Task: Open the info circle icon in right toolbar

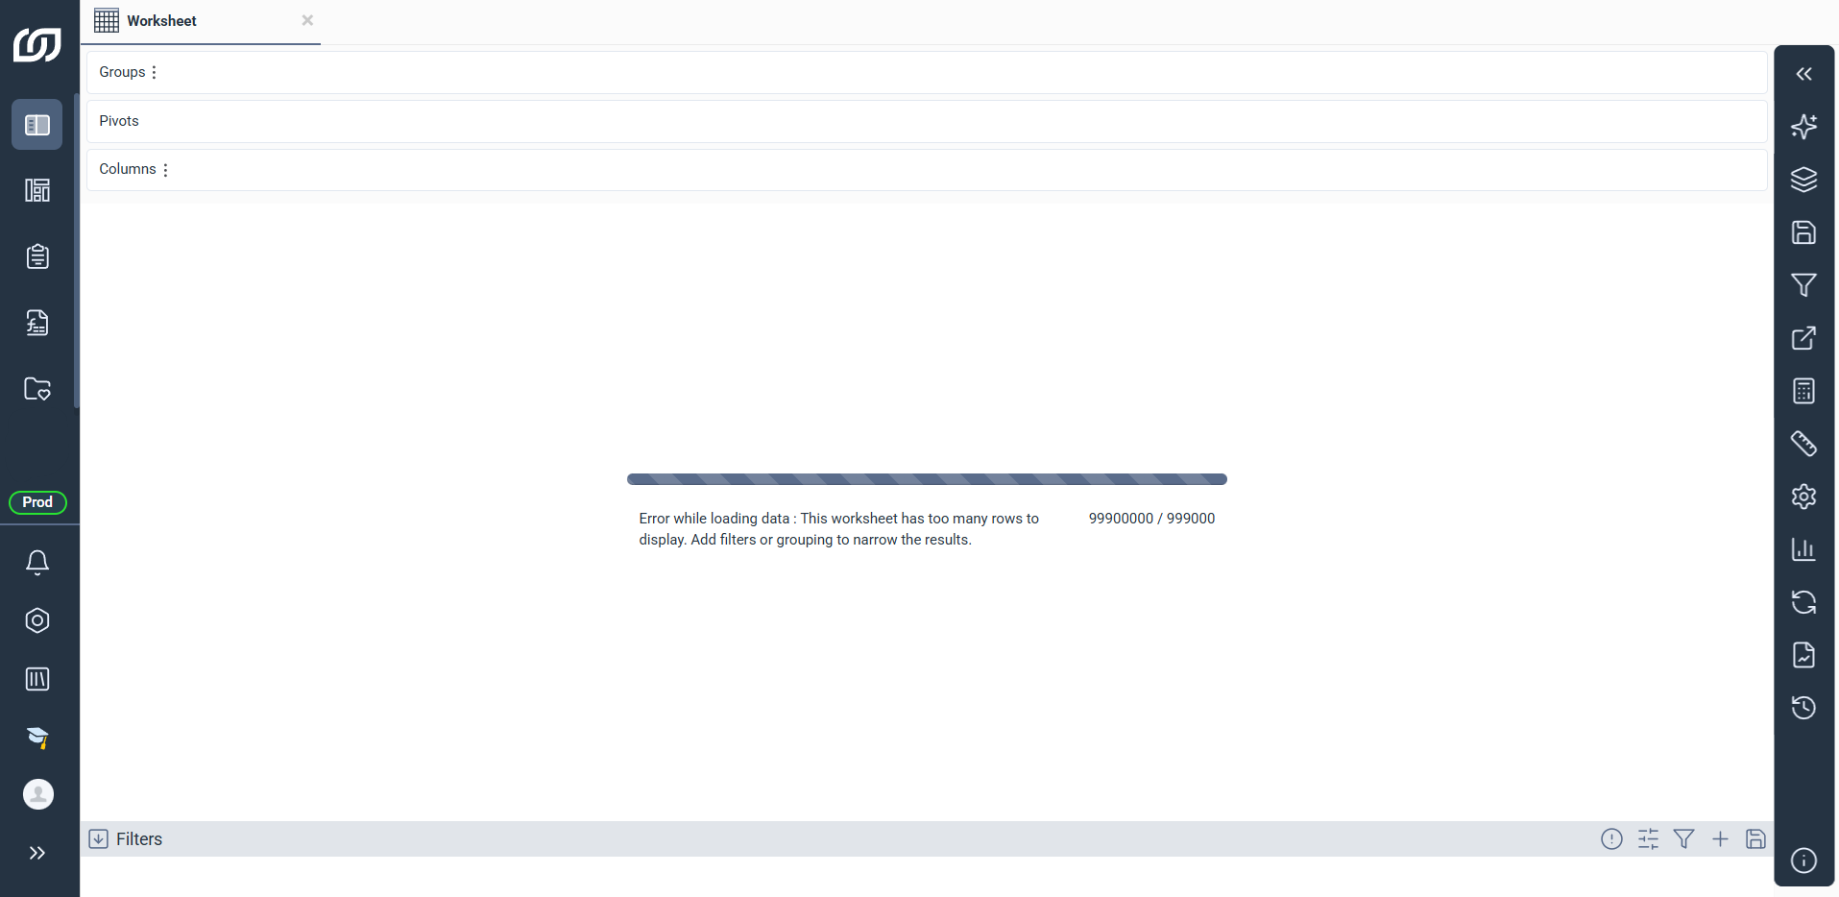Action: [1804, 861]
